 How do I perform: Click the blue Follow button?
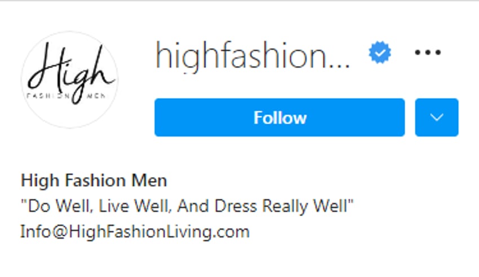[280, 117]
